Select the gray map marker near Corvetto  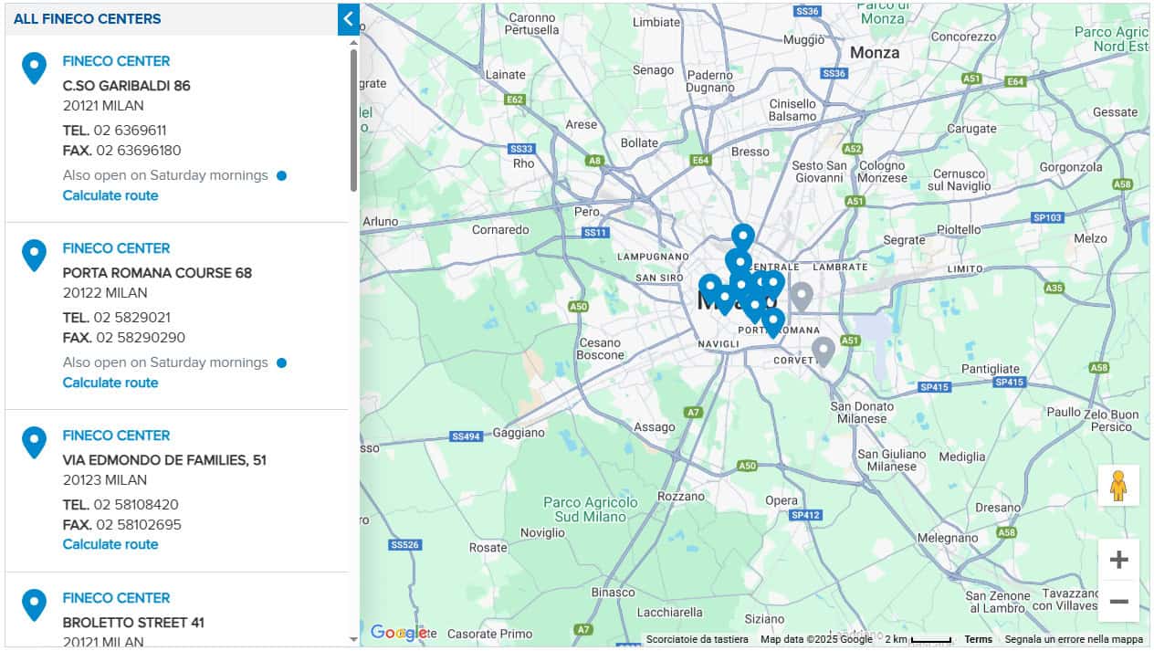click(823, 351)
